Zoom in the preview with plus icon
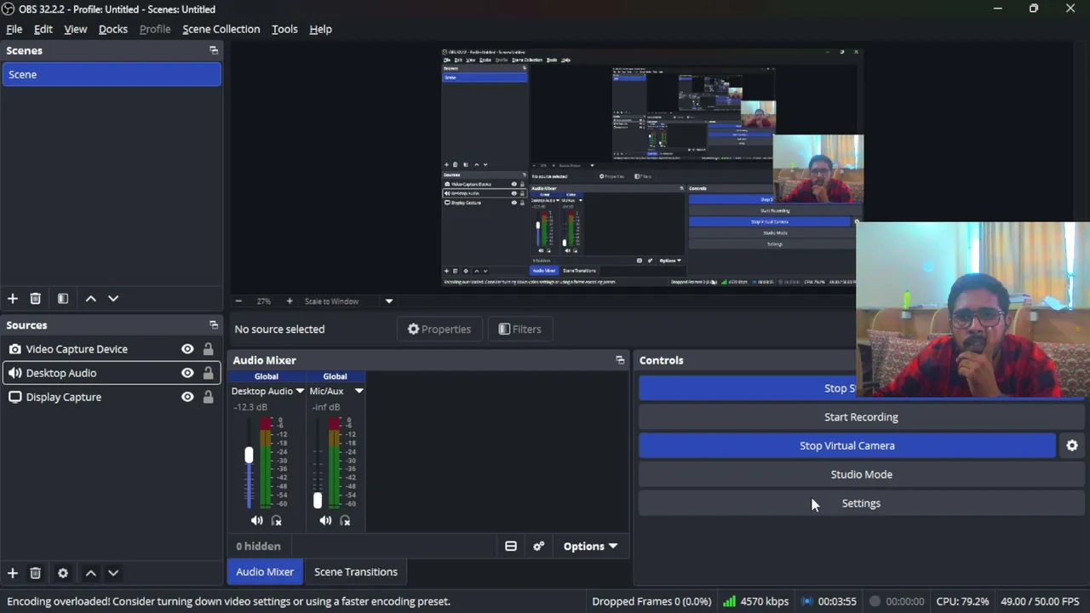 pyautogui.click(x=290, y=301)
